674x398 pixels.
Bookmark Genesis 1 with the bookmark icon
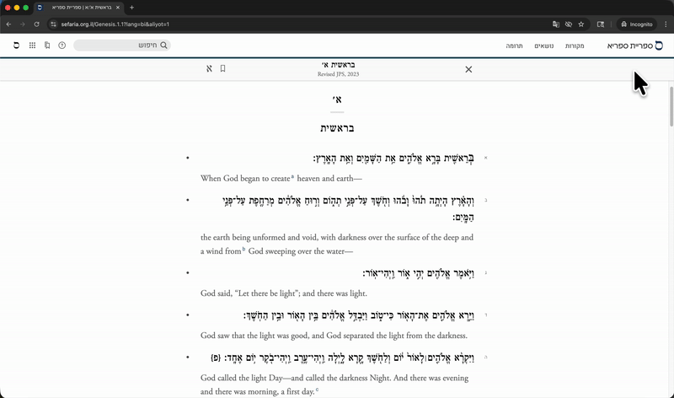(x=222, y=68)
